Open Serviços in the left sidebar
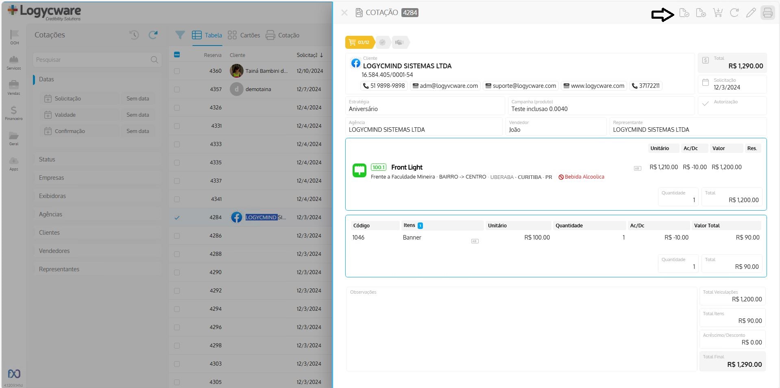The height and width of the screenshot is (388, 780). pyautogui.click(x=14, y=63)
